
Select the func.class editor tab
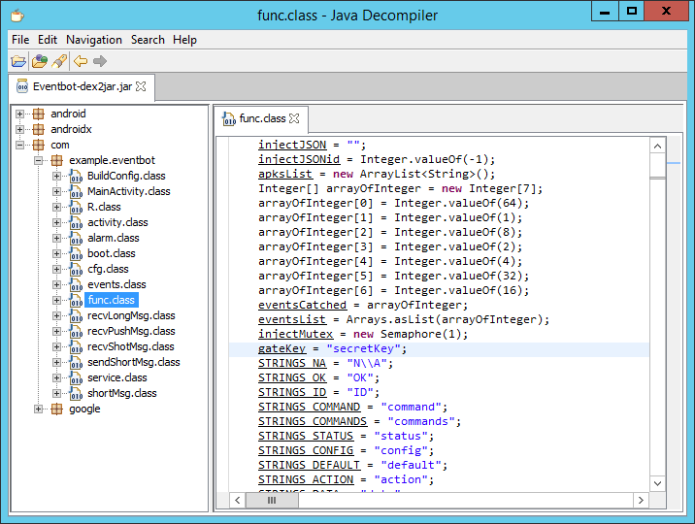coord(262,118)
